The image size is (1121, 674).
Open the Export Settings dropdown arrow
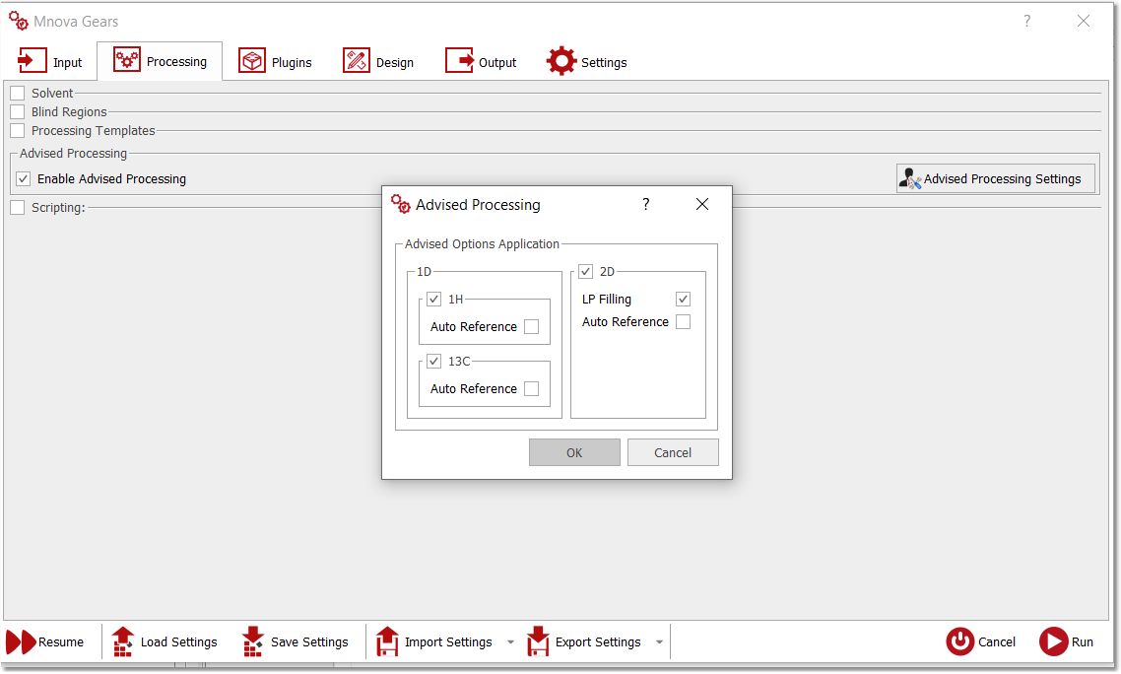click(659, 641)
